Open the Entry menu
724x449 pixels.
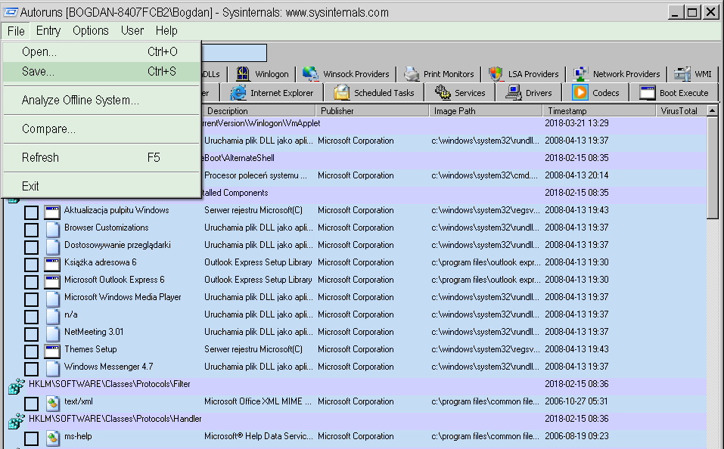tap(48, 31)
